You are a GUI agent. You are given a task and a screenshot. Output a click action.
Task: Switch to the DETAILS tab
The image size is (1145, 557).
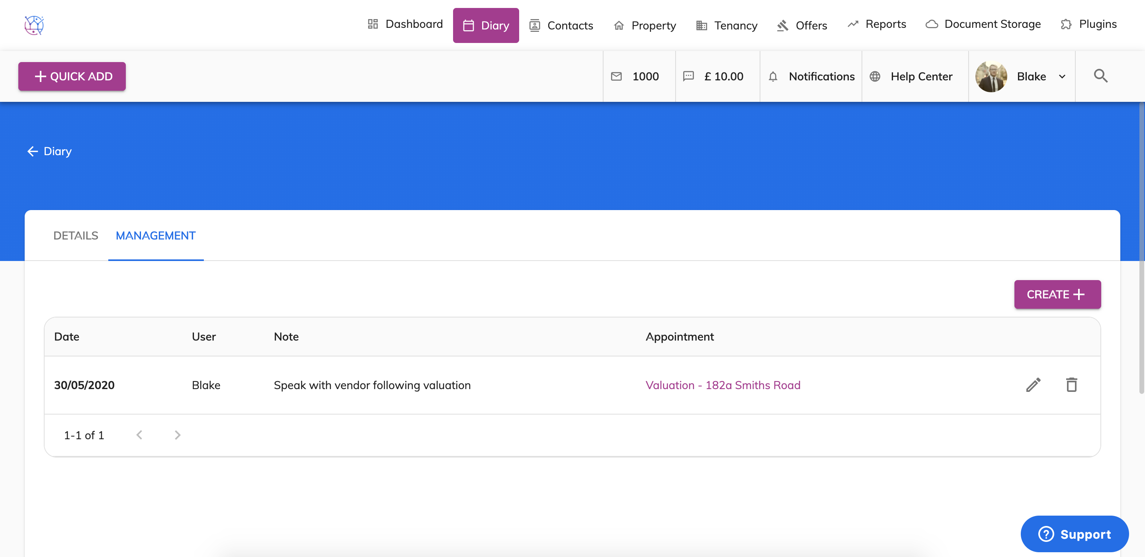coord(76,236)
